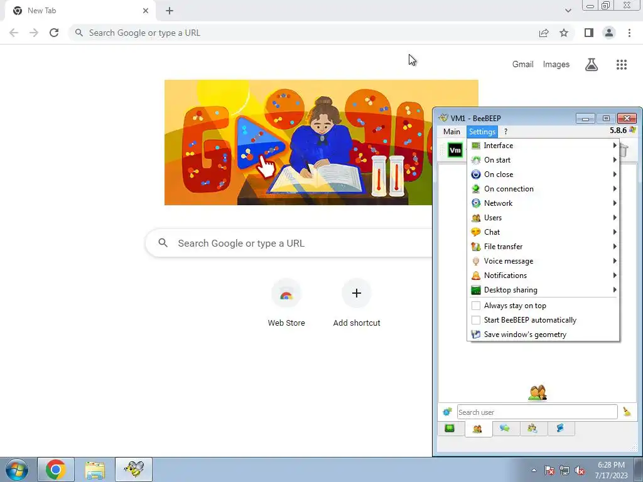Click the Images link
643x482 pixels.
tap(556, 65)
